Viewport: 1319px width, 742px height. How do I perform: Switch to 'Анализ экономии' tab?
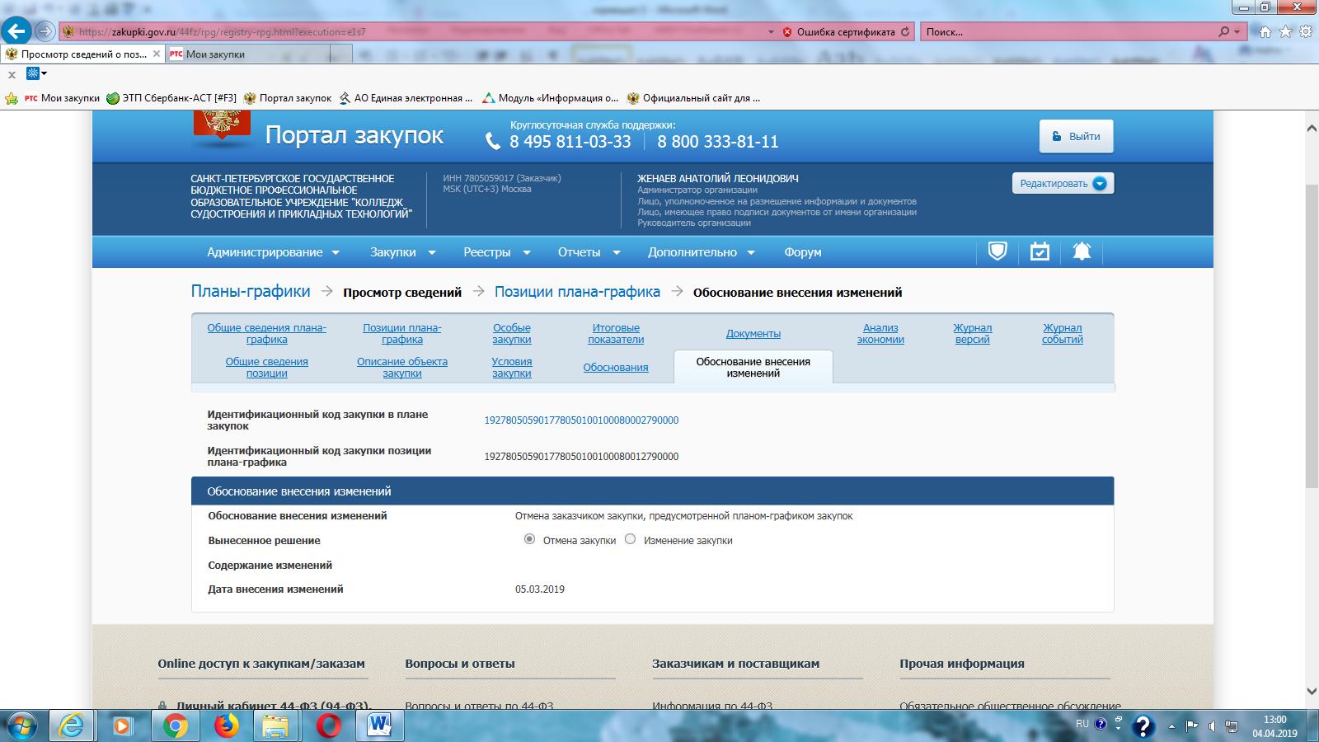[880, 334]
